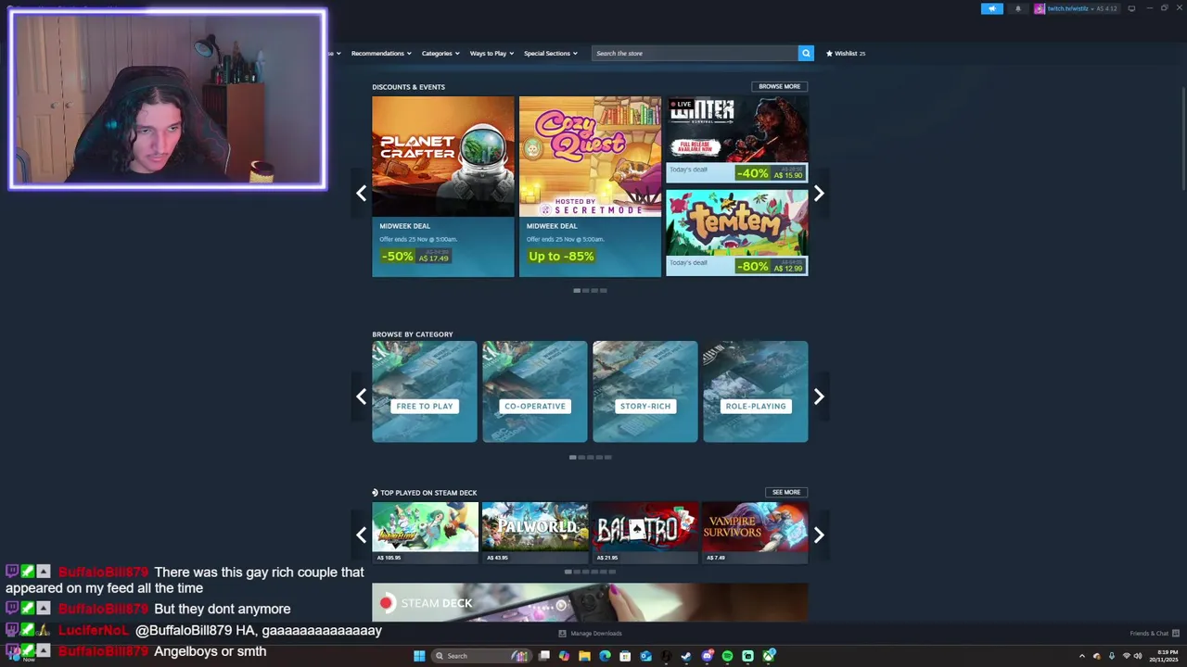Viewport: 1187px width, 667px height.
Task: Click the Manage Downloads icon
Action: pyautogui.click(x=562, y=634)
